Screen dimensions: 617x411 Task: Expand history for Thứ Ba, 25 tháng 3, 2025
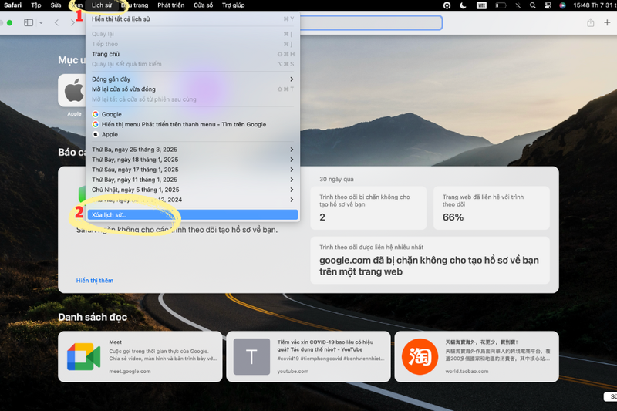pos(193,150)
